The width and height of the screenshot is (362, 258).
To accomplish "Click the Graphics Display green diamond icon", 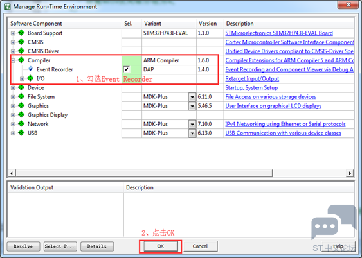I will [x=21, y=114].
